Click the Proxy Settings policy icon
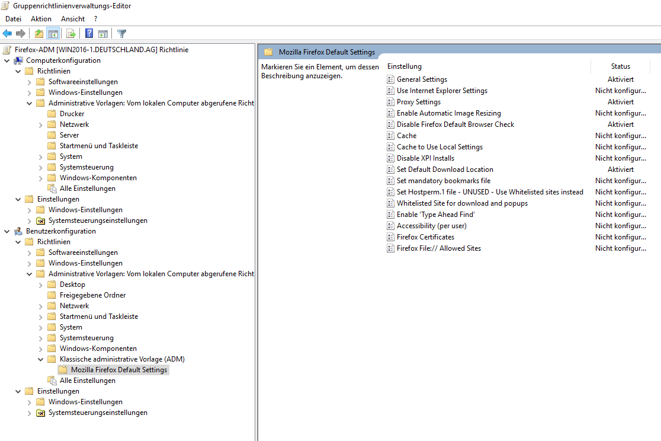 coord(391,102)
